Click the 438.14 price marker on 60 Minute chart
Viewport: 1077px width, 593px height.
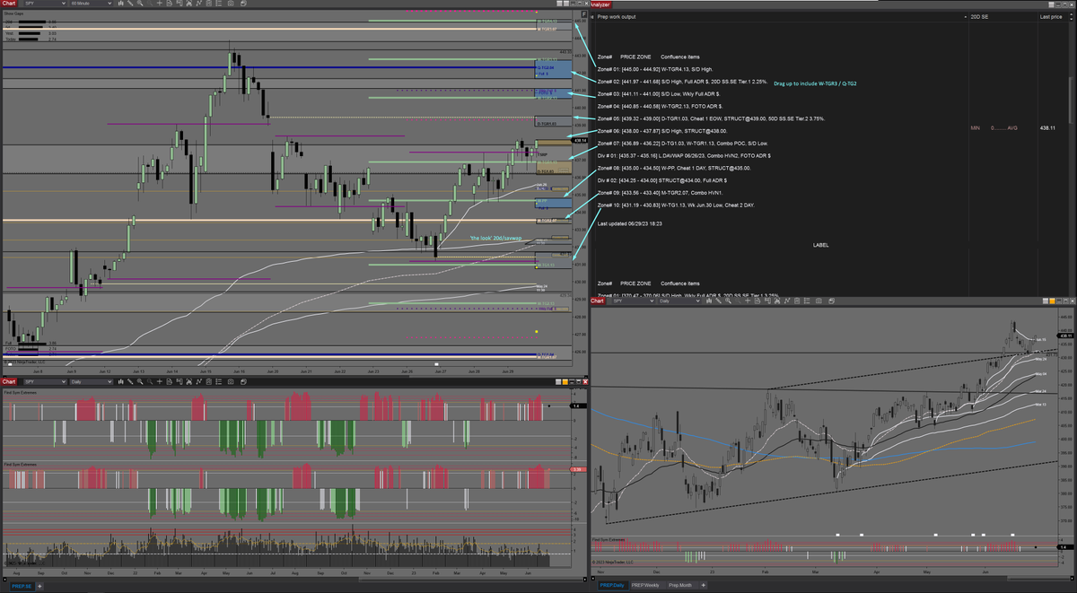579,140
